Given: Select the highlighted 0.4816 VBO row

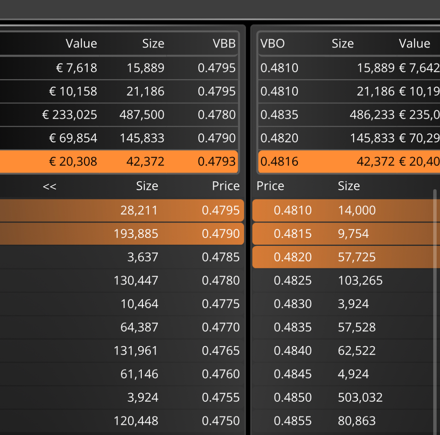Looking at the screenshot, I should (349, 162).
